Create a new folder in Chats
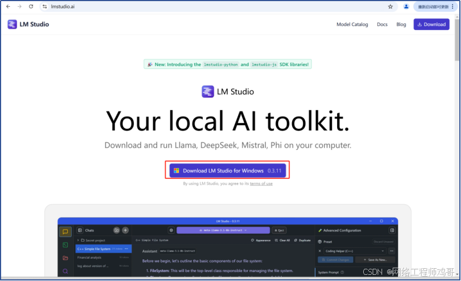 (x=117, y=230)
